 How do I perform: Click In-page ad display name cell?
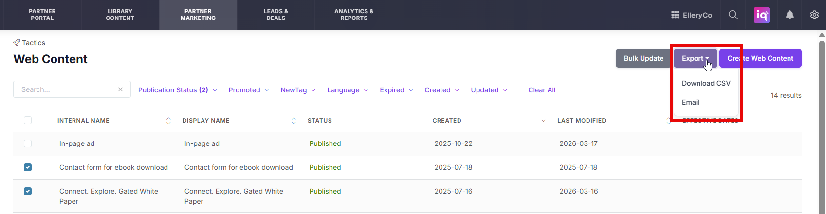202,143
